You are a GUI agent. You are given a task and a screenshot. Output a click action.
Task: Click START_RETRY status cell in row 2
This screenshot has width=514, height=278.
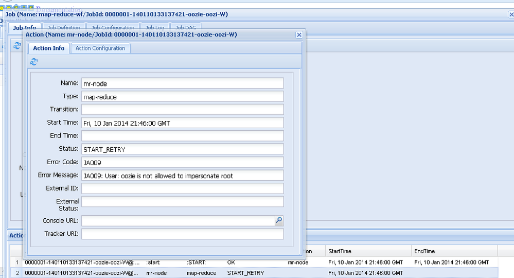point(245,273)
